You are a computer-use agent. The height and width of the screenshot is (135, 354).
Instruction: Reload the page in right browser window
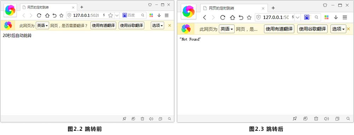click(223, 17)
